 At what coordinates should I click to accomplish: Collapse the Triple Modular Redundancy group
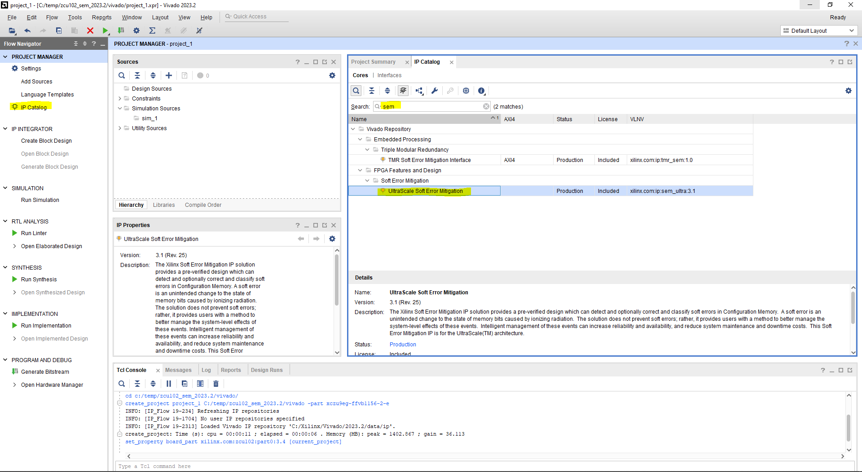pyautogui.click(x=367, y=150)
